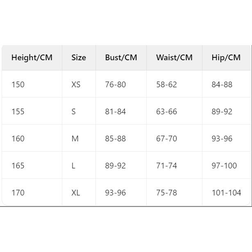The height and width of the screenshot is (252, 252).
Task: Click the Waist/CM column header
Action: coord(174,57)
